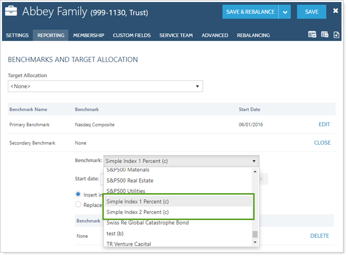Choose Simple Index 2 Percent (c) option
The width and height of the screenshot is (348, 257).
click(137, 212)
